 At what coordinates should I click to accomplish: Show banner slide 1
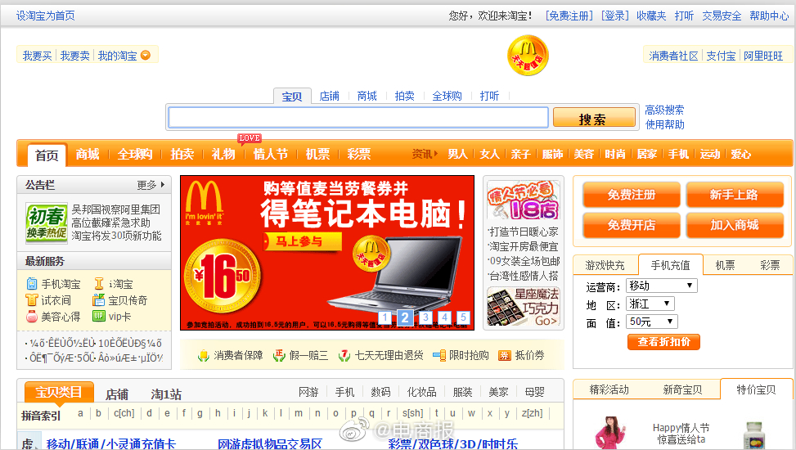[385, 317]
